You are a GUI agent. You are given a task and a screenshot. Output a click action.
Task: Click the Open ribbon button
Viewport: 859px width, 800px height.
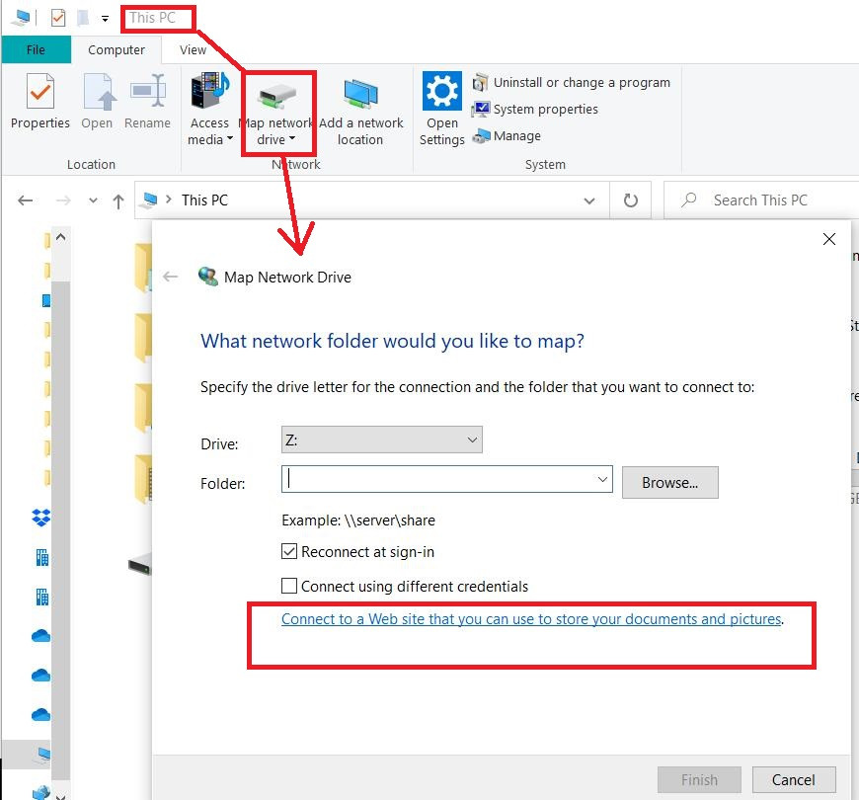(97, 102)
